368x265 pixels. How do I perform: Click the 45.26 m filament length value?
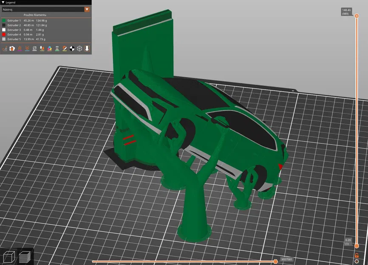tap(28, 21)
